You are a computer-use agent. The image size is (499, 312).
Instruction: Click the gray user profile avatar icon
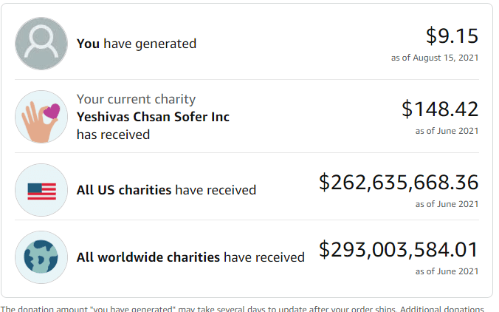click(x=41, y=44)
